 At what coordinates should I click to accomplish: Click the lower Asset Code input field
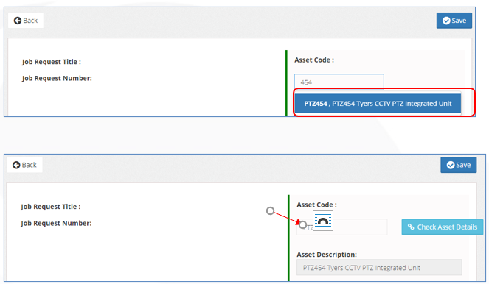[x=341, y=227]
